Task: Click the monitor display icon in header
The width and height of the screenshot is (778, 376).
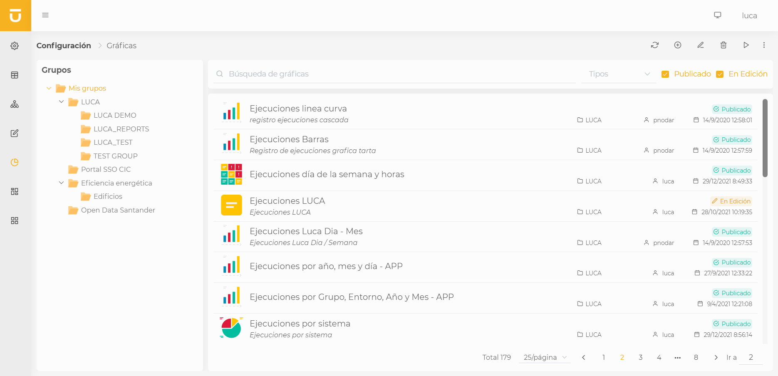Action: click(718, 15)
